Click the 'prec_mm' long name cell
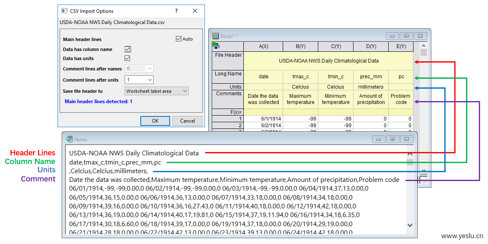The image size is (488, 244). coord(371,77)
